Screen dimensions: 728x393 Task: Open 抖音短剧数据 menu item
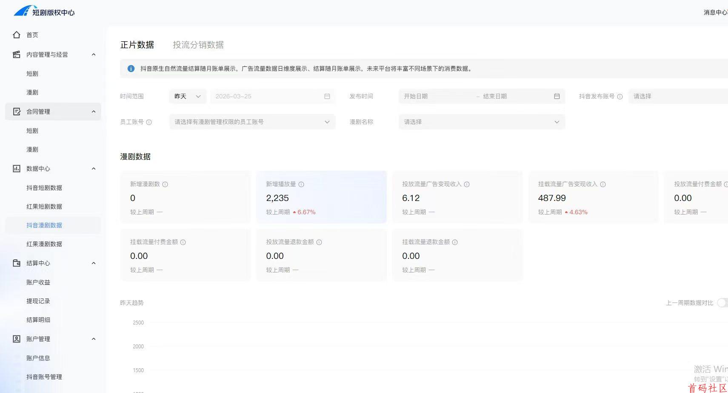[44, 188]
